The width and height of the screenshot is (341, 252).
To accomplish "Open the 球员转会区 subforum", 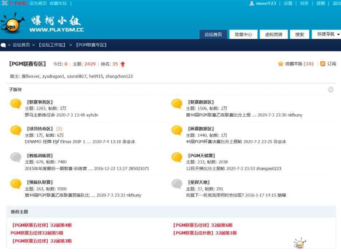I will (40, 129).
